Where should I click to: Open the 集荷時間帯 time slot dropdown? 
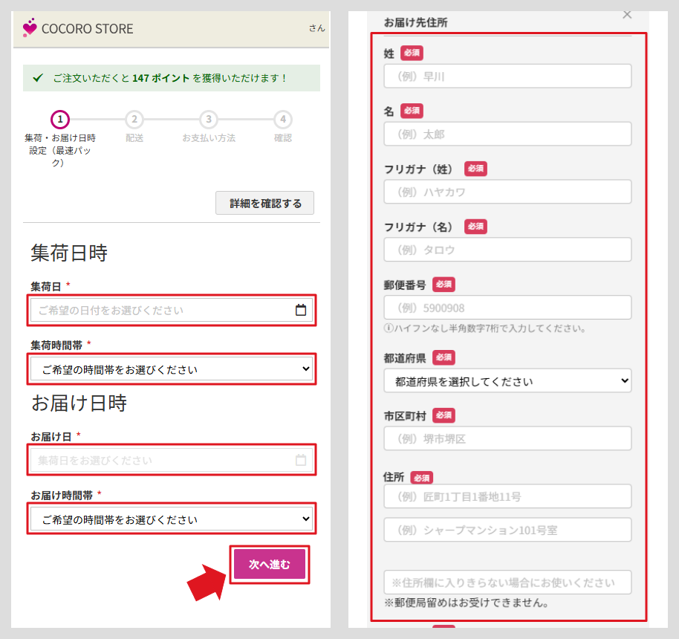(x=172, y=369)
